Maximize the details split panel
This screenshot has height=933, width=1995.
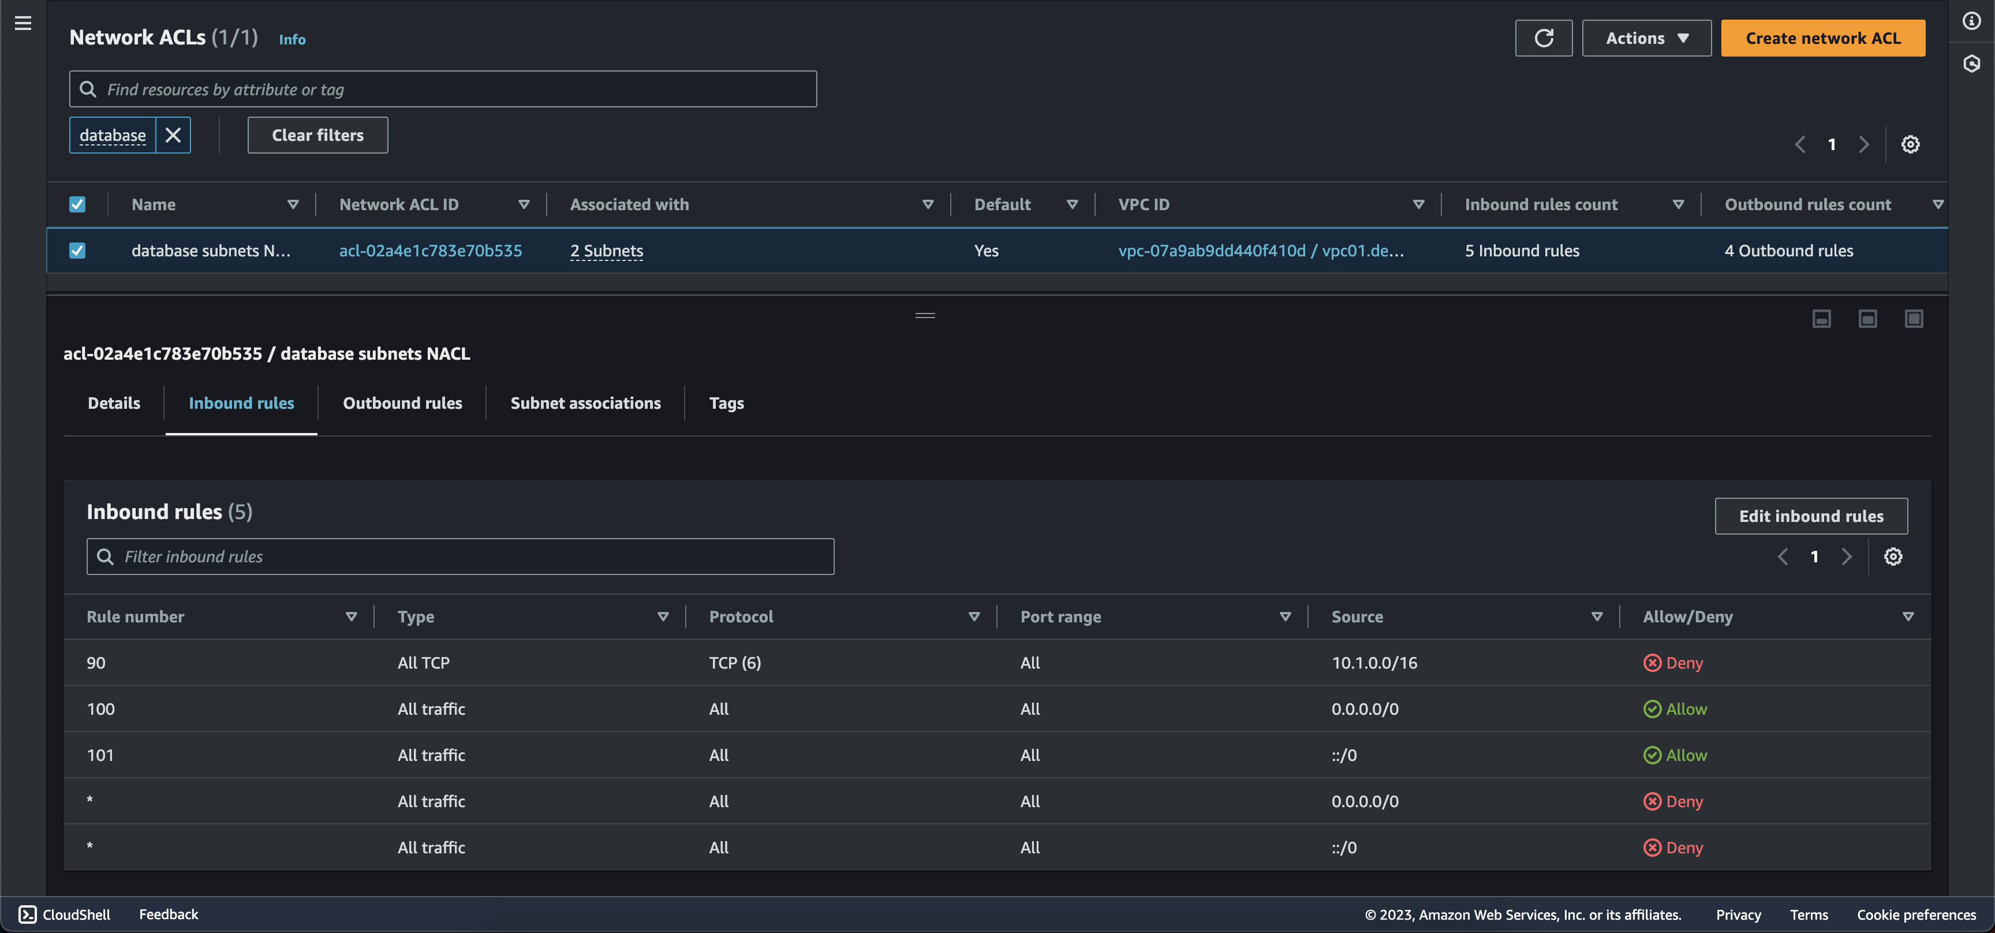click(1914, 319)
